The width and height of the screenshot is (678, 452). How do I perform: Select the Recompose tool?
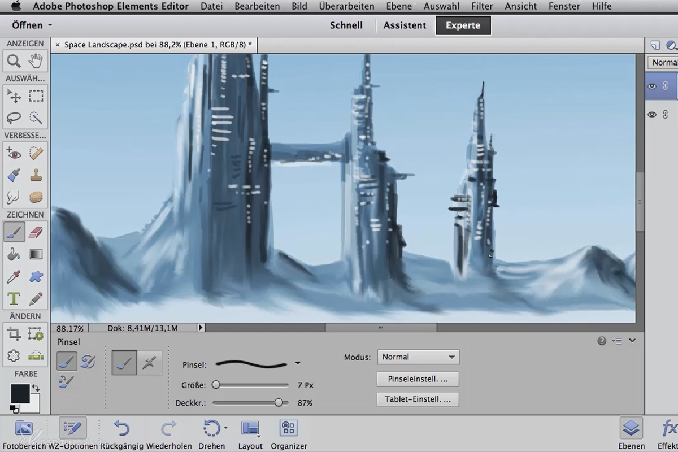click(36, 334)
